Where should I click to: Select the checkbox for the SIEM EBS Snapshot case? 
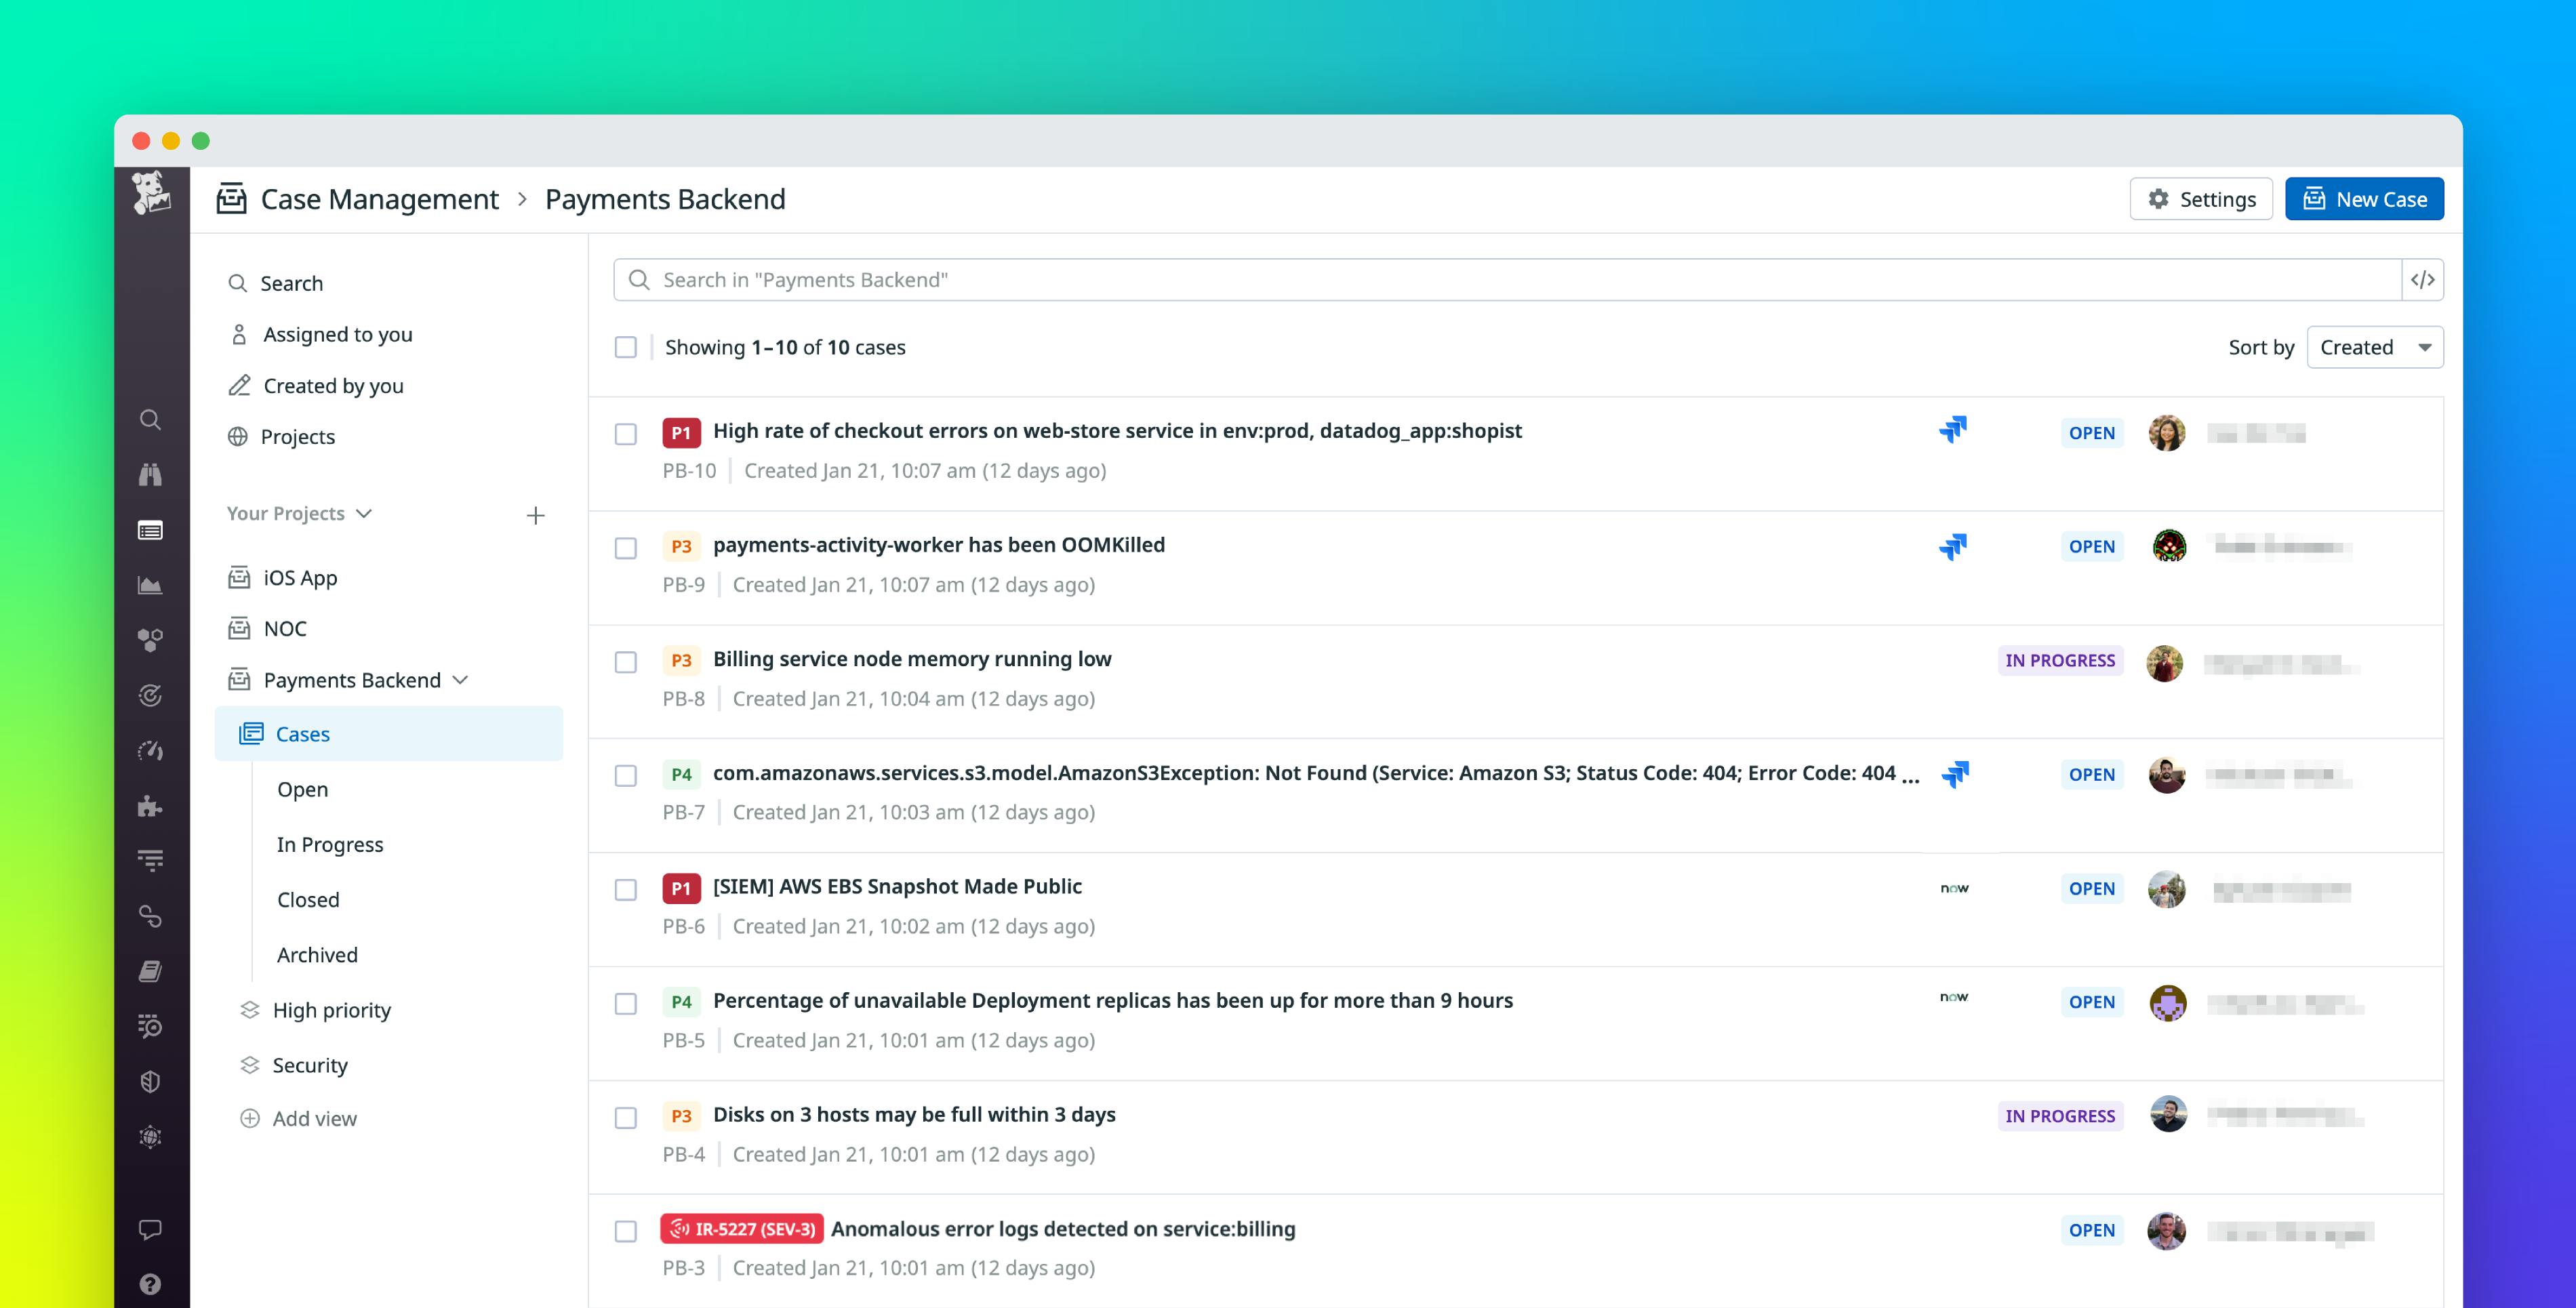point(626,889)
